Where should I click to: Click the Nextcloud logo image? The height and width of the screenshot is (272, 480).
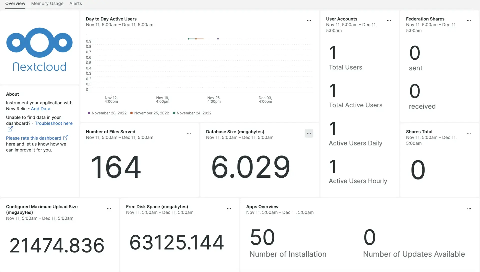tap(39, 49)
